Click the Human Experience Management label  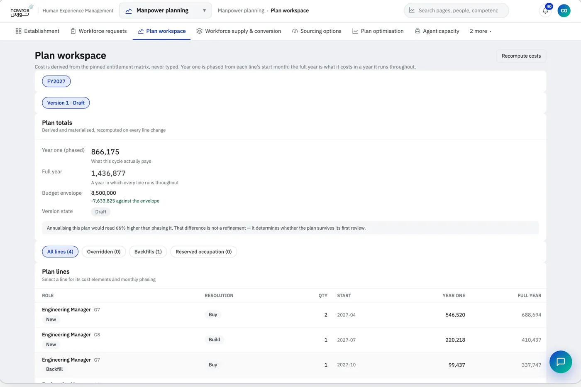point(78,11)
